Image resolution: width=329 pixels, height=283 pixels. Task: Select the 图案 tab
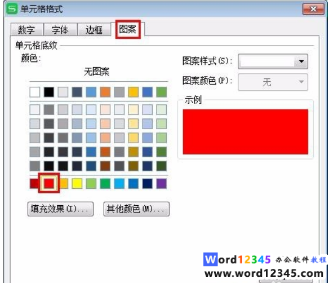tap(128, 29)
